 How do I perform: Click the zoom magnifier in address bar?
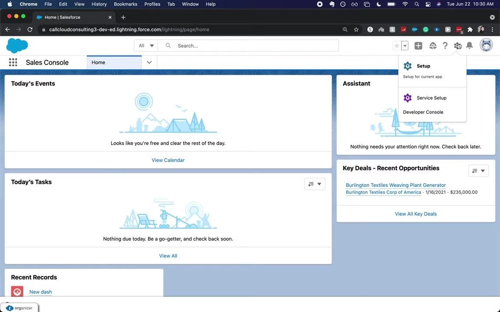pyautogui.click(x=345, y=29)
